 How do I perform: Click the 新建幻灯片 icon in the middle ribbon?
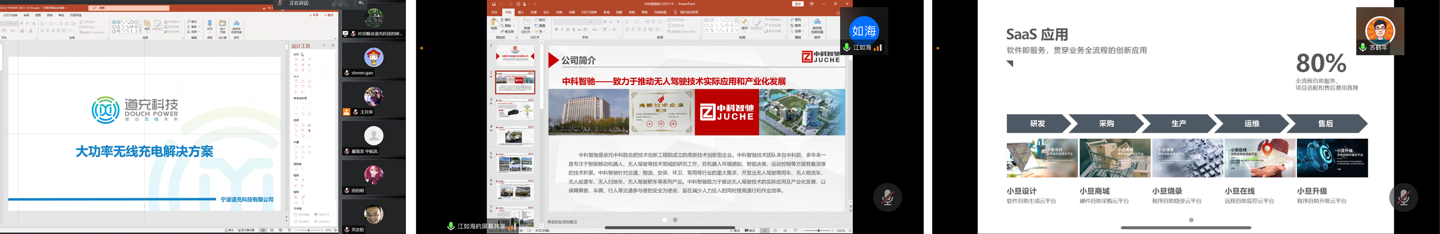point(527,25)
